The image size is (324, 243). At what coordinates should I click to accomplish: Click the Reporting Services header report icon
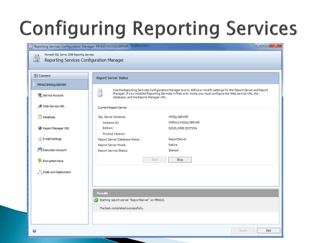click(x=37, y=58)
